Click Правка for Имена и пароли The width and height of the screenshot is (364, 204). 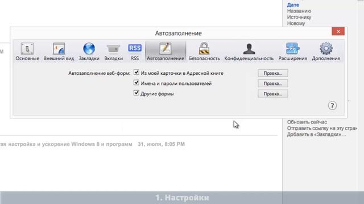[x=273, y=83]
